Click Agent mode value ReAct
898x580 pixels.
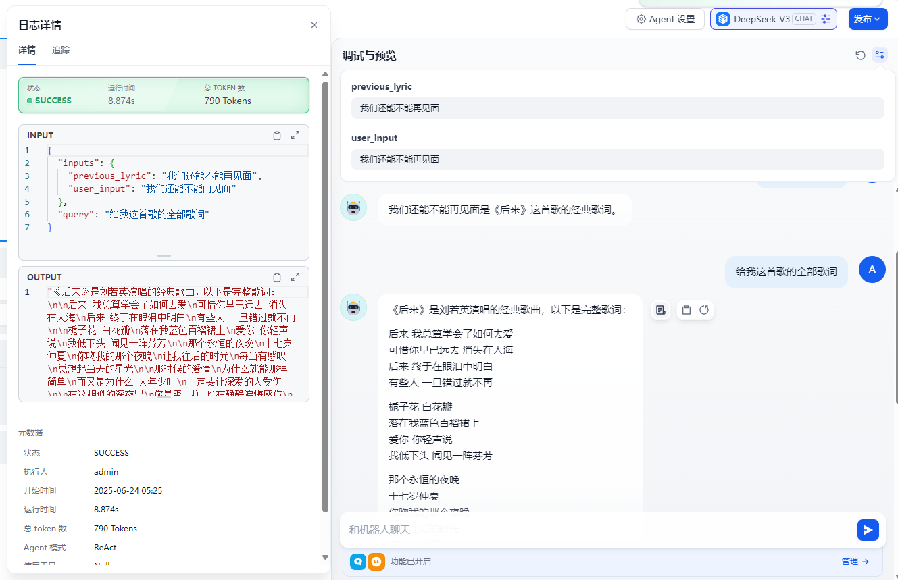[x=105, y=548]
